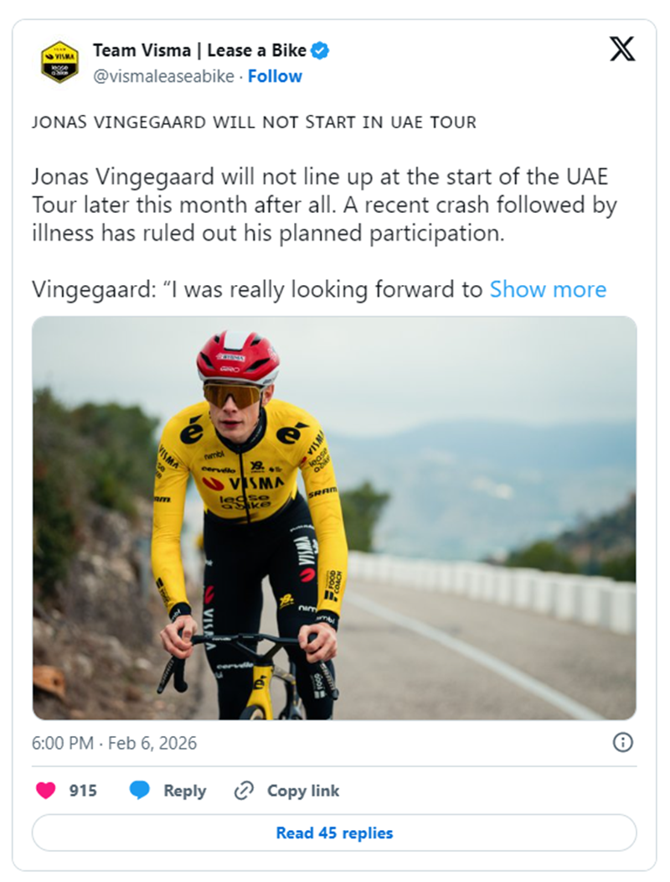Click the 915 likes count
This screenshot has width=670, height=882.
[83, 791]
